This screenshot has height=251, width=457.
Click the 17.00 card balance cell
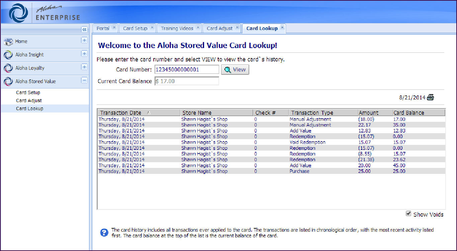click(399, 119)
